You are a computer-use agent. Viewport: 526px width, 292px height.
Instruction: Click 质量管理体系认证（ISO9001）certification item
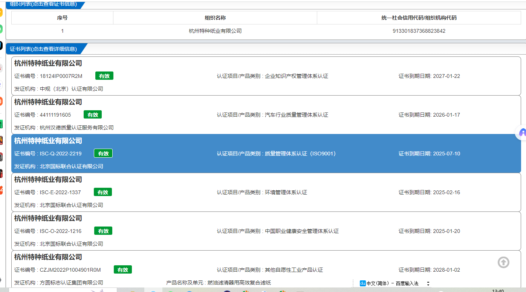coord(300,154)
